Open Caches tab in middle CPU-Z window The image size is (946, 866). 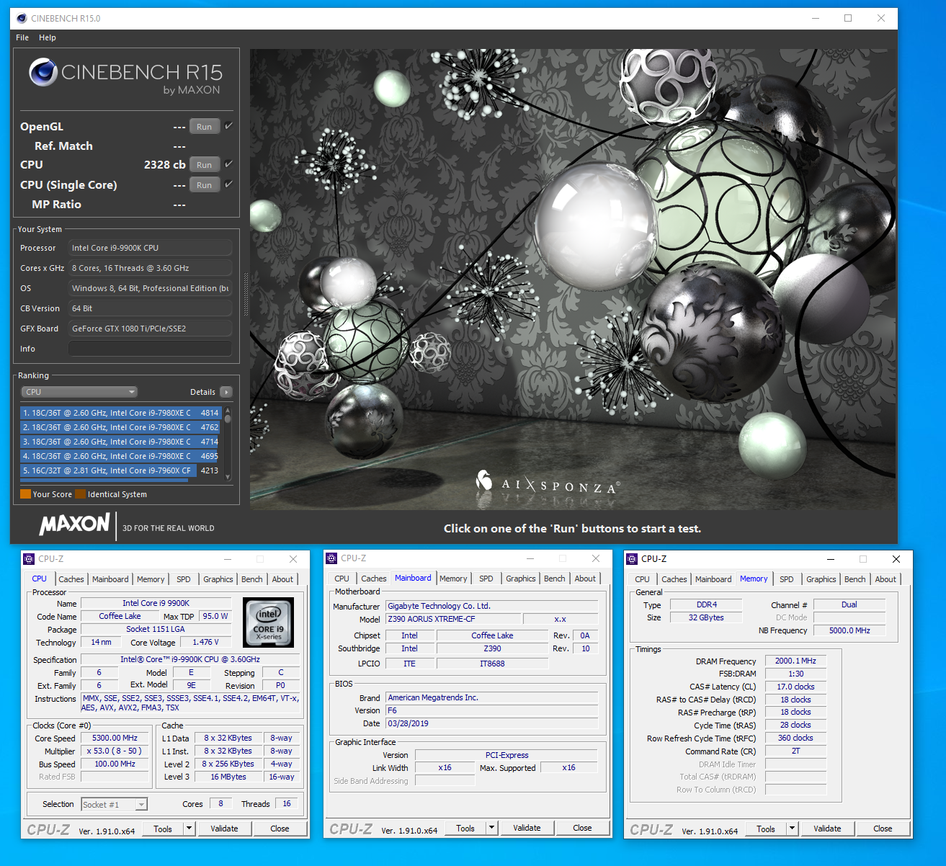pyautogui.click(x=374, y=579)
